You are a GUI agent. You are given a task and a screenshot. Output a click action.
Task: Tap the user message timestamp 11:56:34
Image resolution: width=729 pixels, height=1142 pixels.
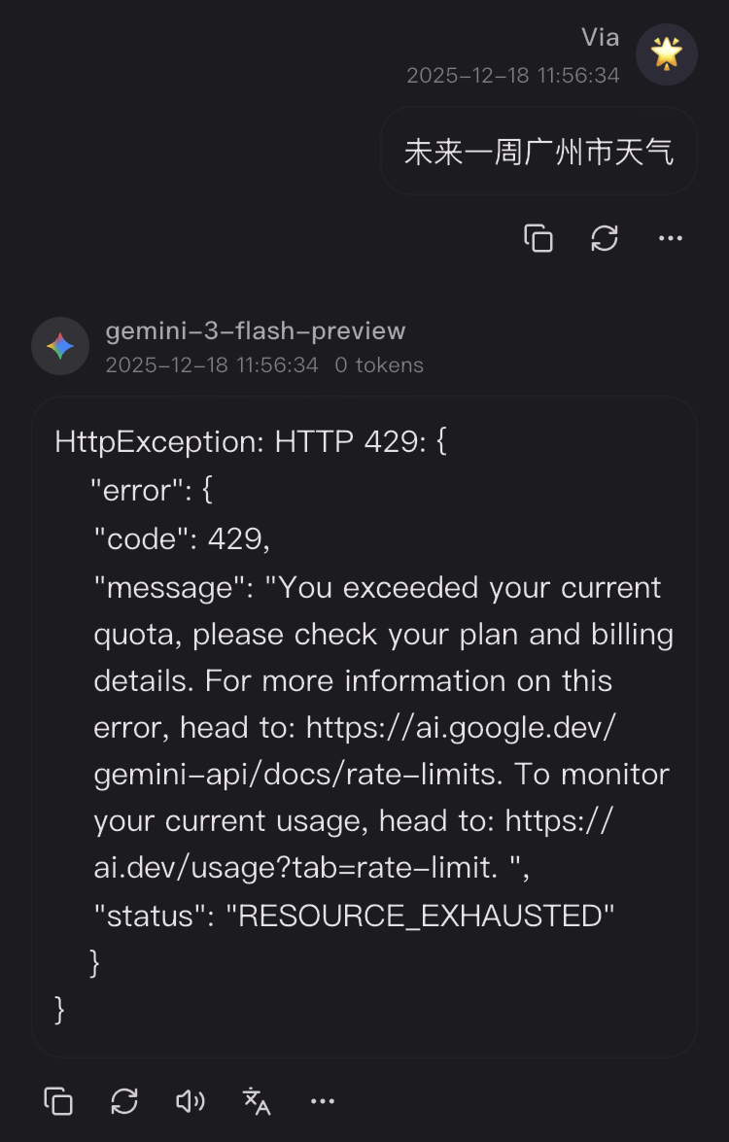point(512,75)
